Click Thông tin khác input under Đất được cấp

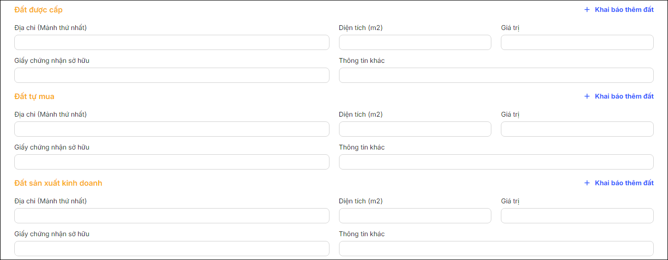(x=496, y=75)
